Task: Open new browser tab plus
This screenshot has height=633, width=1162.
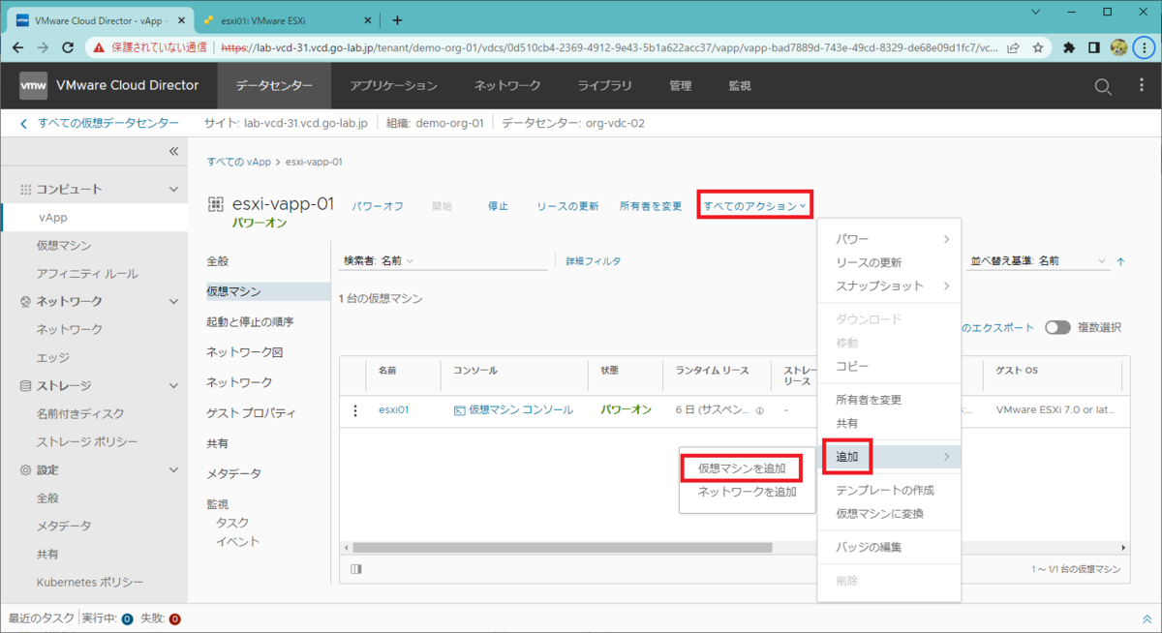Action: coord(397,19)
